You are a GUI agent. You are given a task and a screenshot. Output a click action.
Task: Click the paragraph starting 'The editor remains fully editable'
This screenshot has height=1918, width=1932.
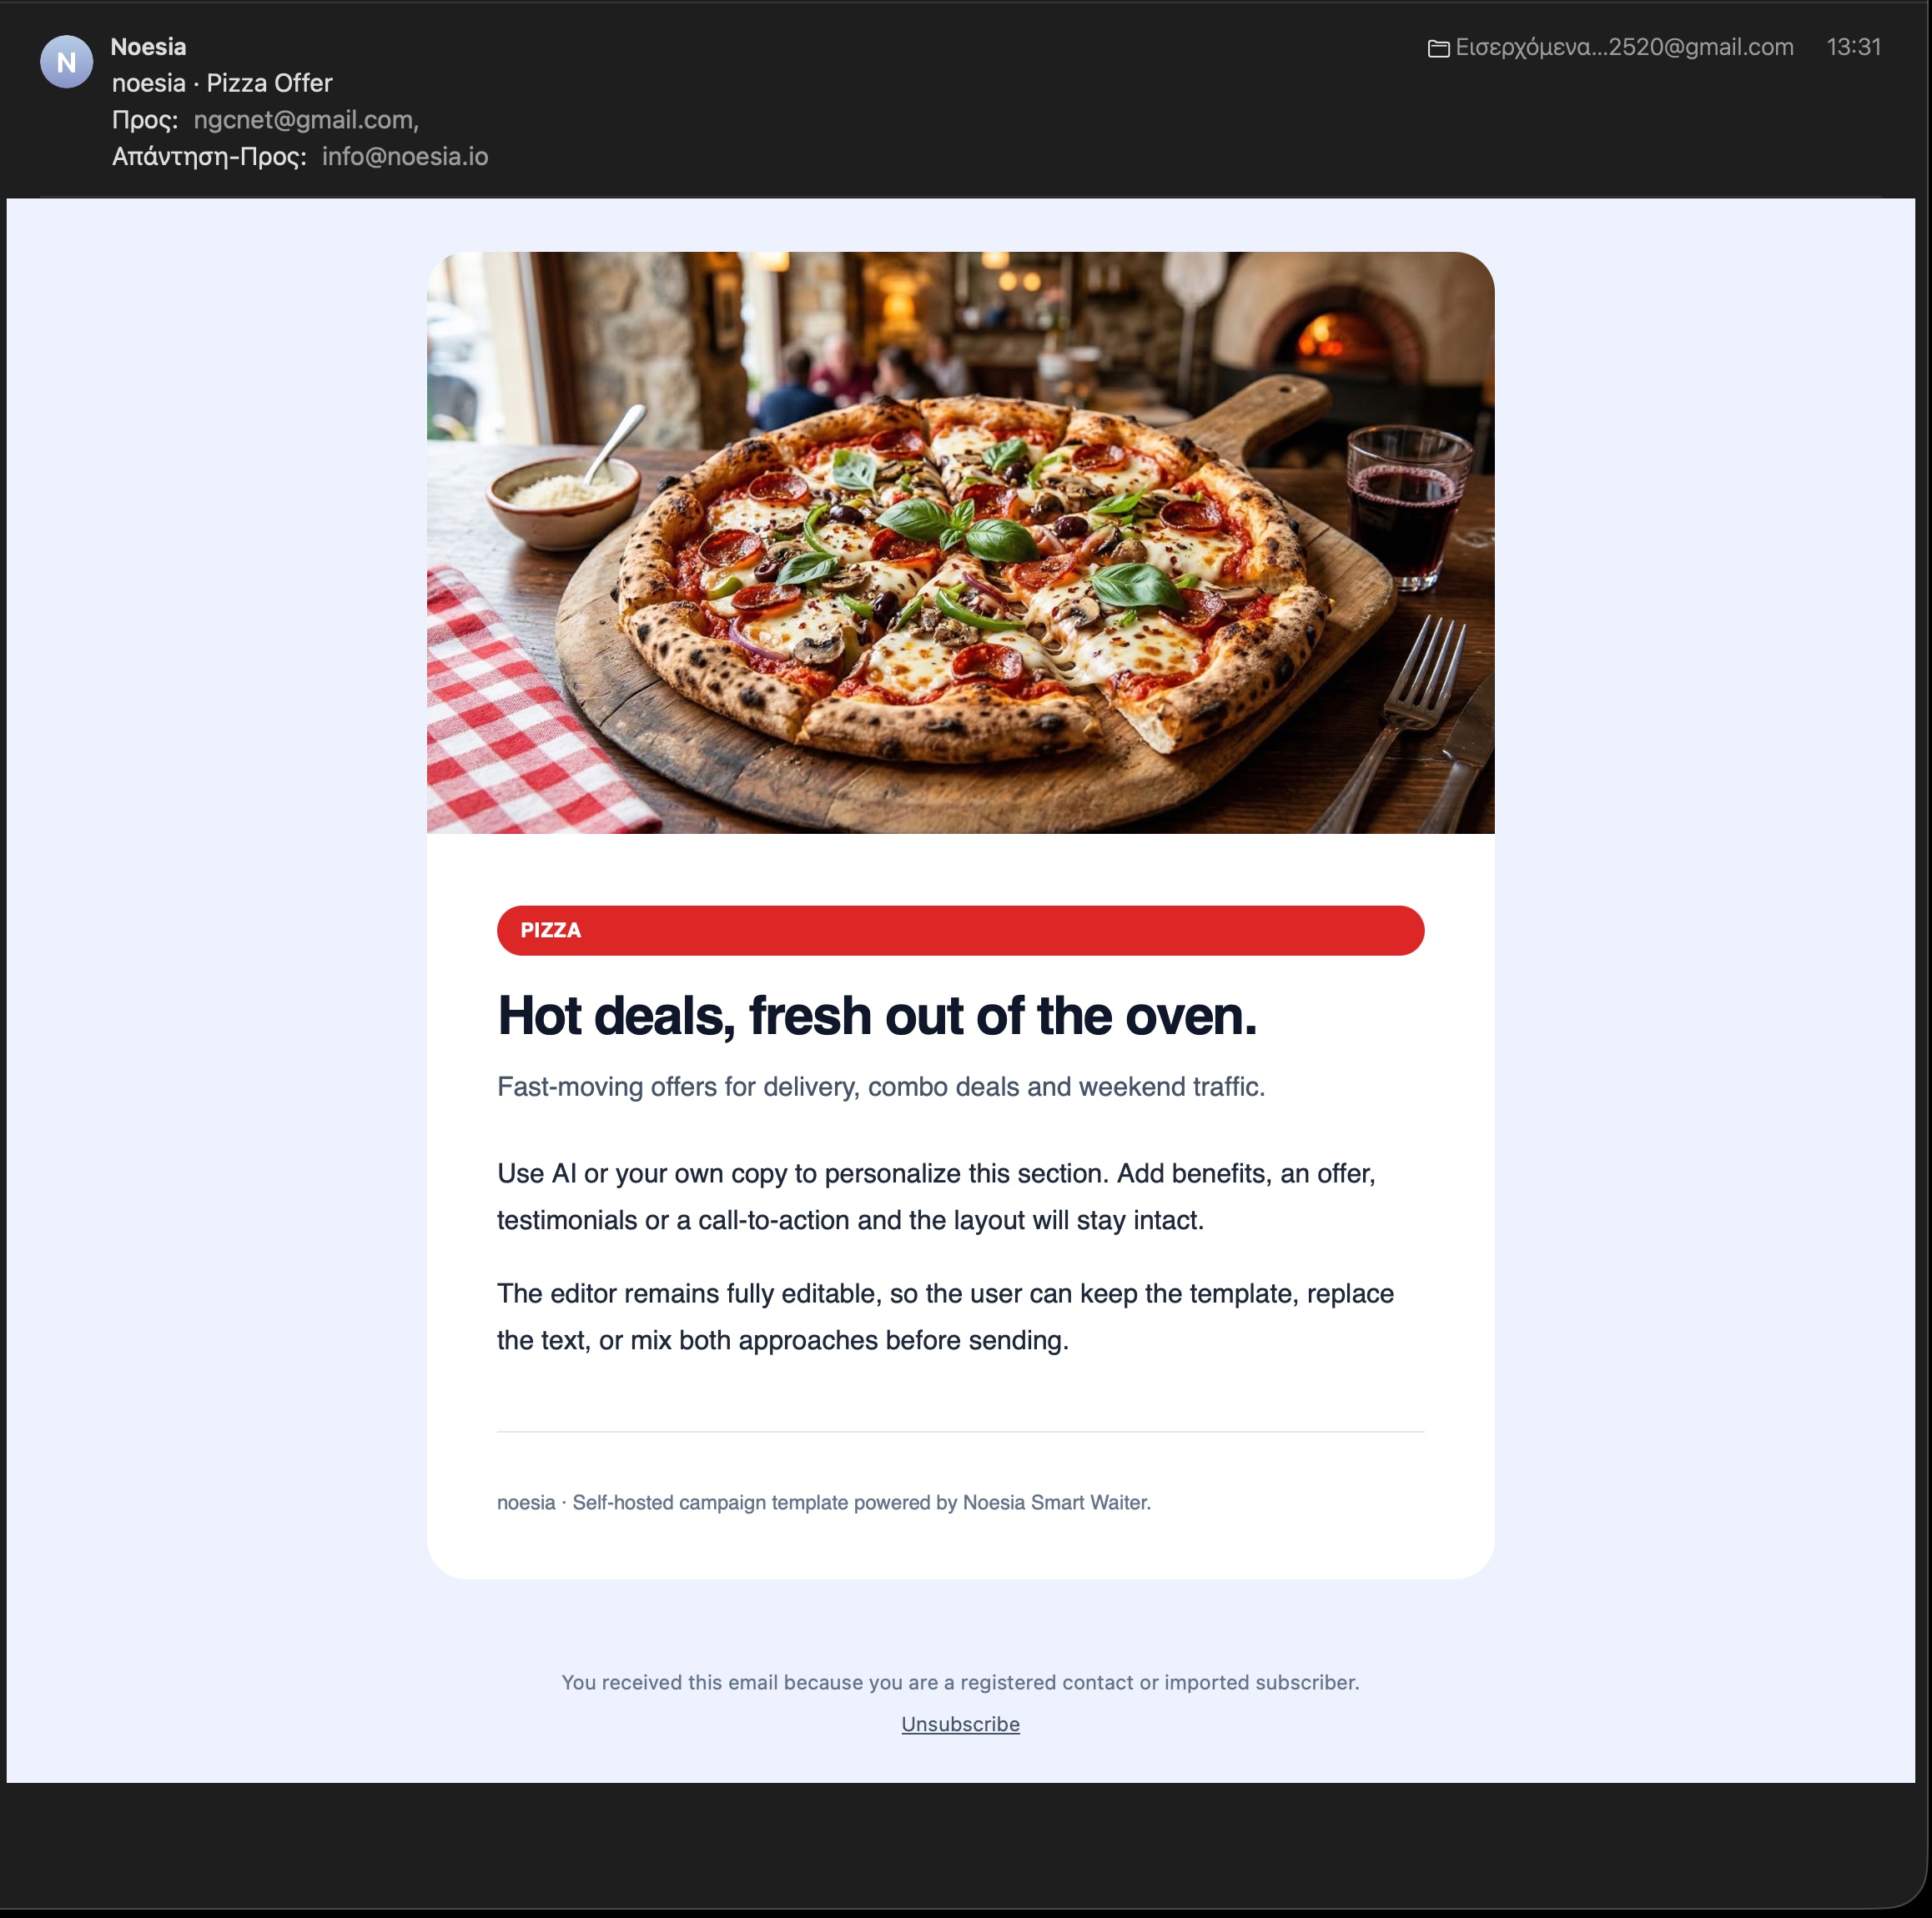(945, 1316)
